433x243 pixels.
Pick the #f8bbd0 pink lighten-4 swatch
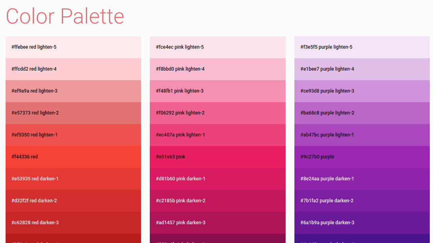click(x=218, y=69)
